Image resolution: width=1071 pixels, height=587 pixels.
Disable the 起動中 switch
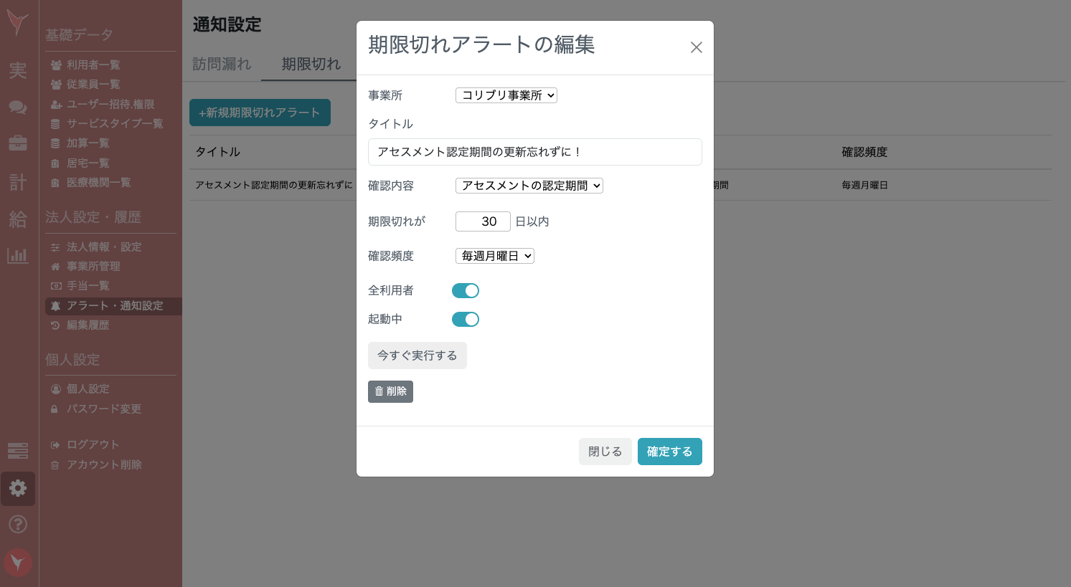[466, 319]
